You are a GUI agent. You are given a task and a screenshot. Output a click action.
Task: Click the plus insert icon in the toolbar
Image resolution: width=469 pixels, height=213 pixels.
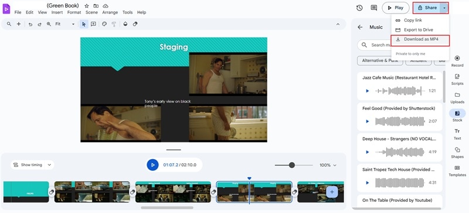point(19,24)
